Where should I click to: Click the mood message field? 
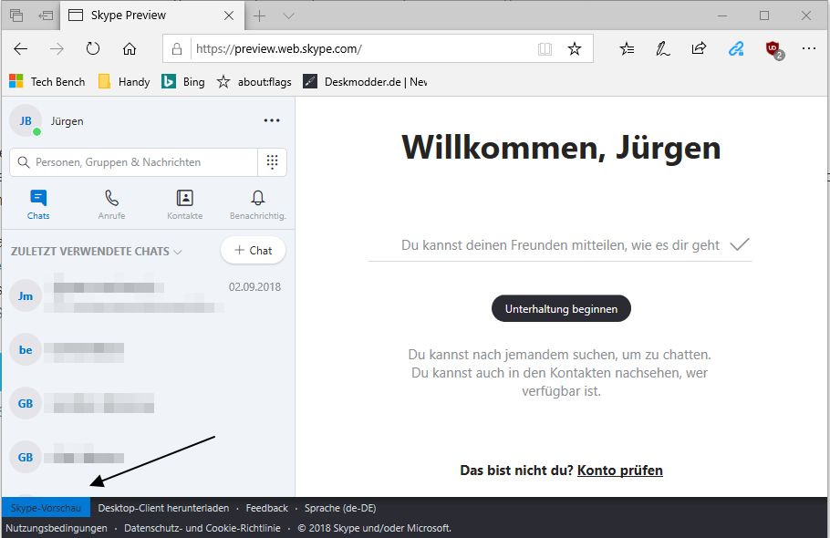click(560, 245)
